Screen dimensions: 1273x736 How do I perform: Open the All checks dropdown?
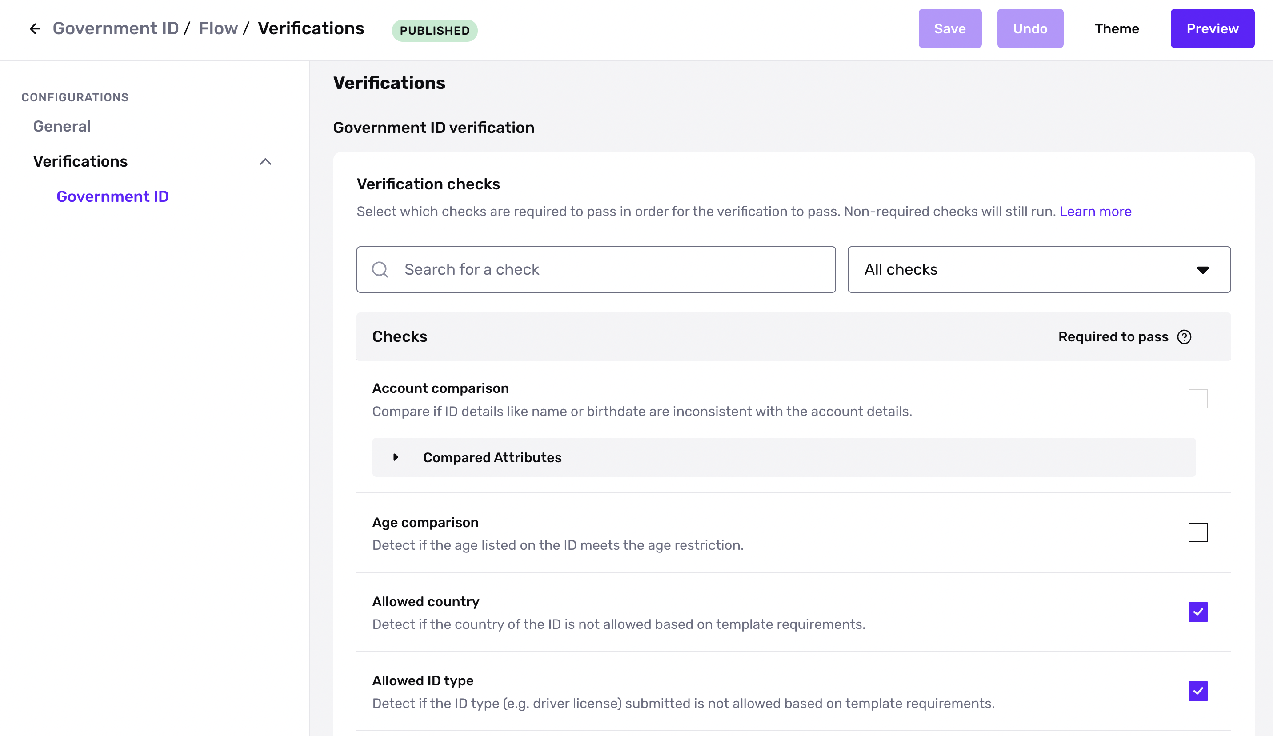(1039, 270)
